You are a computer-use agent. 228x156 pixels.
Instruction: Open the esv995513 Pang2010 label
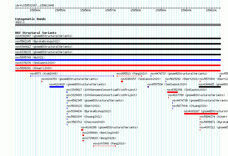[132, 74]
